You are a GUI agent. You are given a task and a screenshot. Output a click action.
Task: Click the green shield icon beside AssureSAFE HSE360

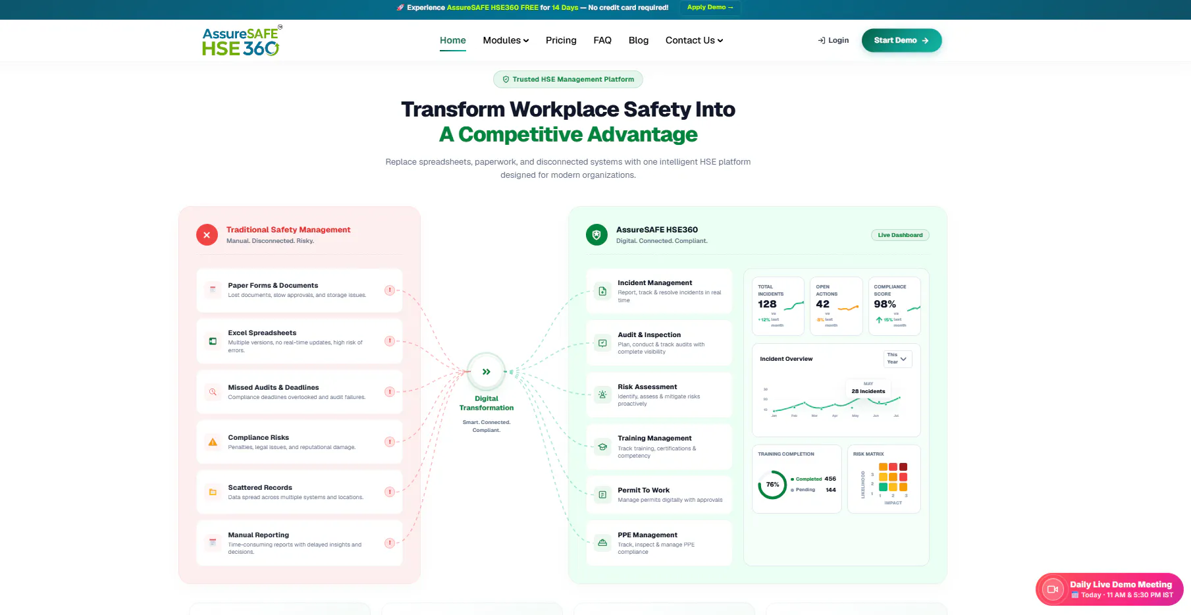(x=596, y=234)
